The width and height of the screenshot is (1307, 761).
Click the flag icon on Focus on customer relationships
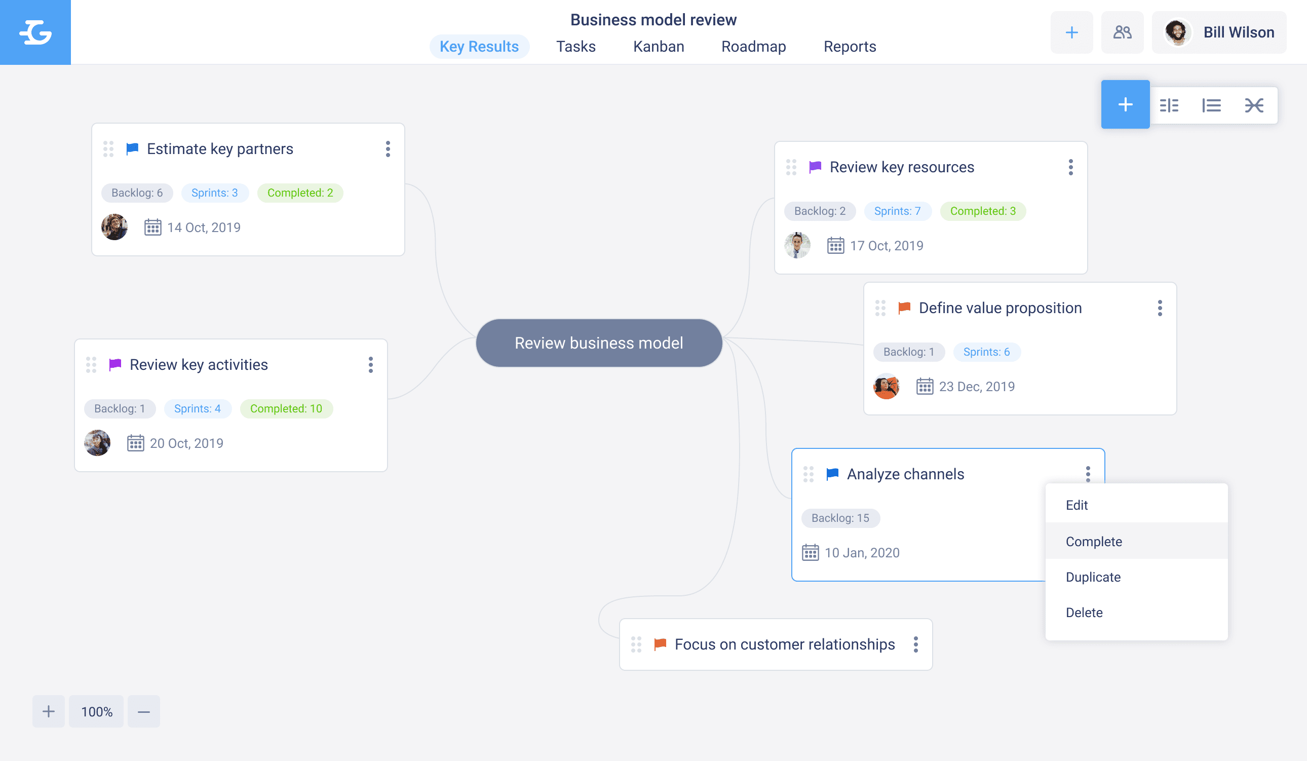click(x=660, y=644)
